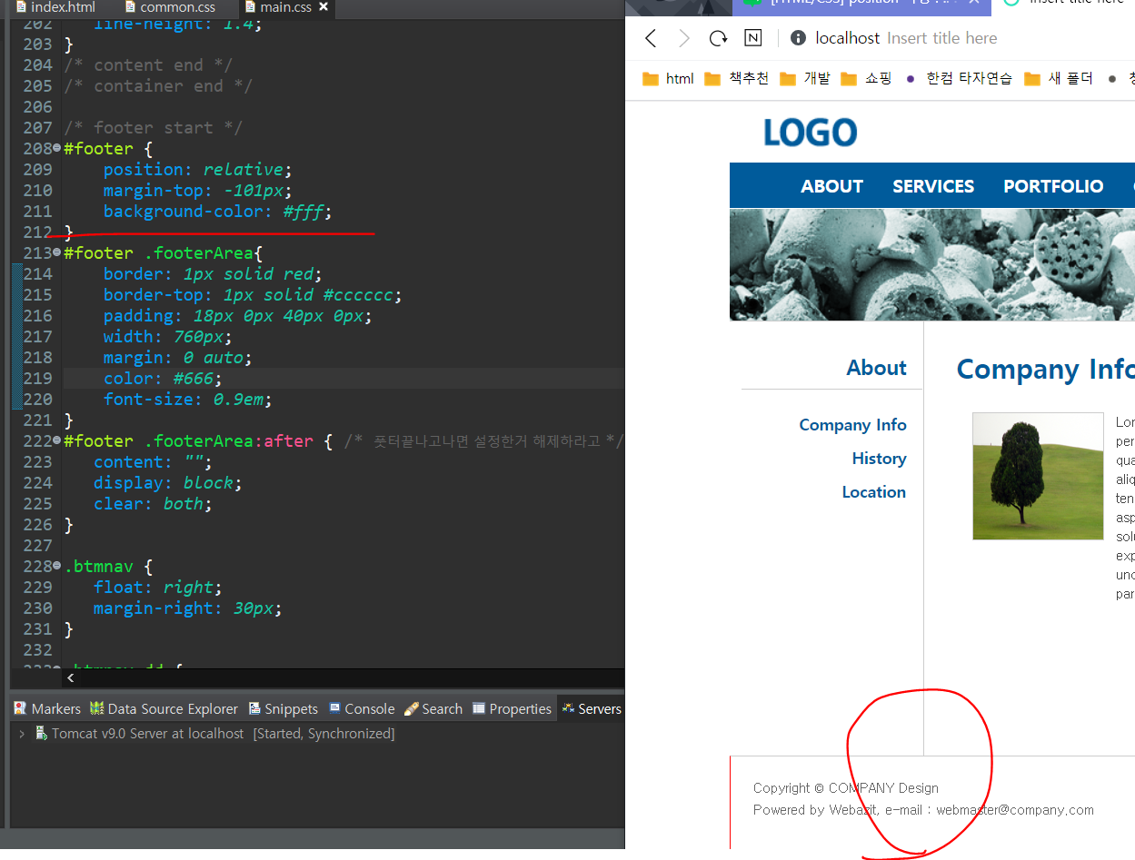
Task: Open Location in the side menu
Action: 873,492
